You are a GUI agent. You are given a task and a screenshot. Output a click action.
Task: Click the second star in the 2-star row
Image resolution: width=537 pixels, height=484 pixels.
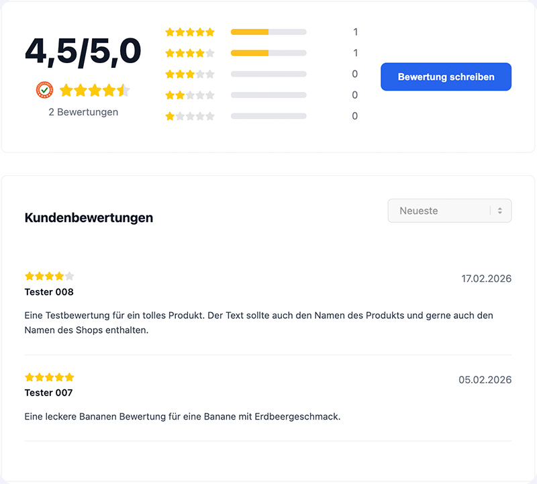[x=181, y=95]
